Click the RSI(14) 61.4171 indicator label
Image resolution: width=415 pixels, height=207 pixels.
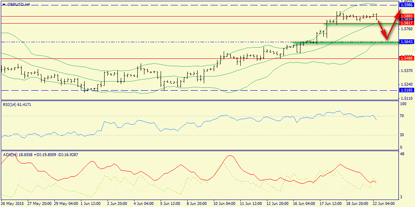[x=17, y=105]
